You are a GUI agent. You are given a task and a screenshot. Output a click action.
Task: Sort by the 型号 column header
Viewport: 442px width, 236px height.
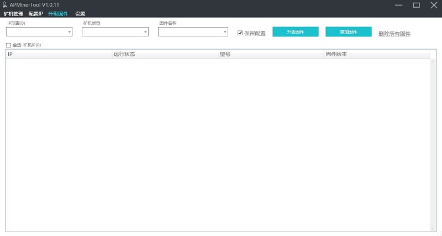pyautogui.click(x=271, y=55)
